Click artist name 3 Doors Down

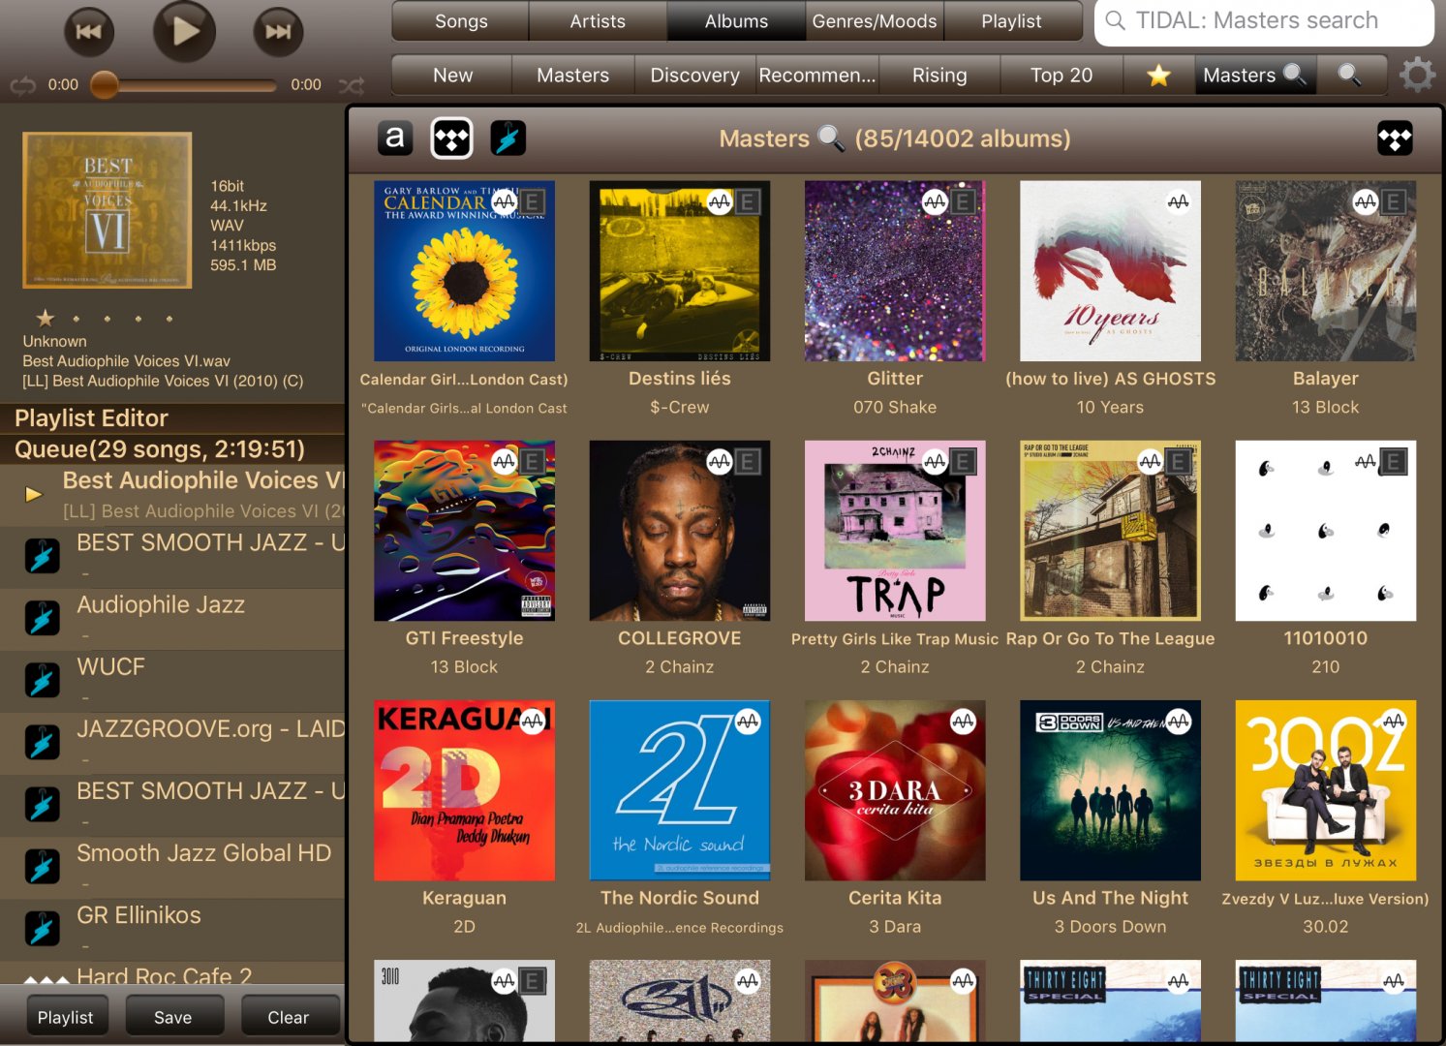(1110, 927)
